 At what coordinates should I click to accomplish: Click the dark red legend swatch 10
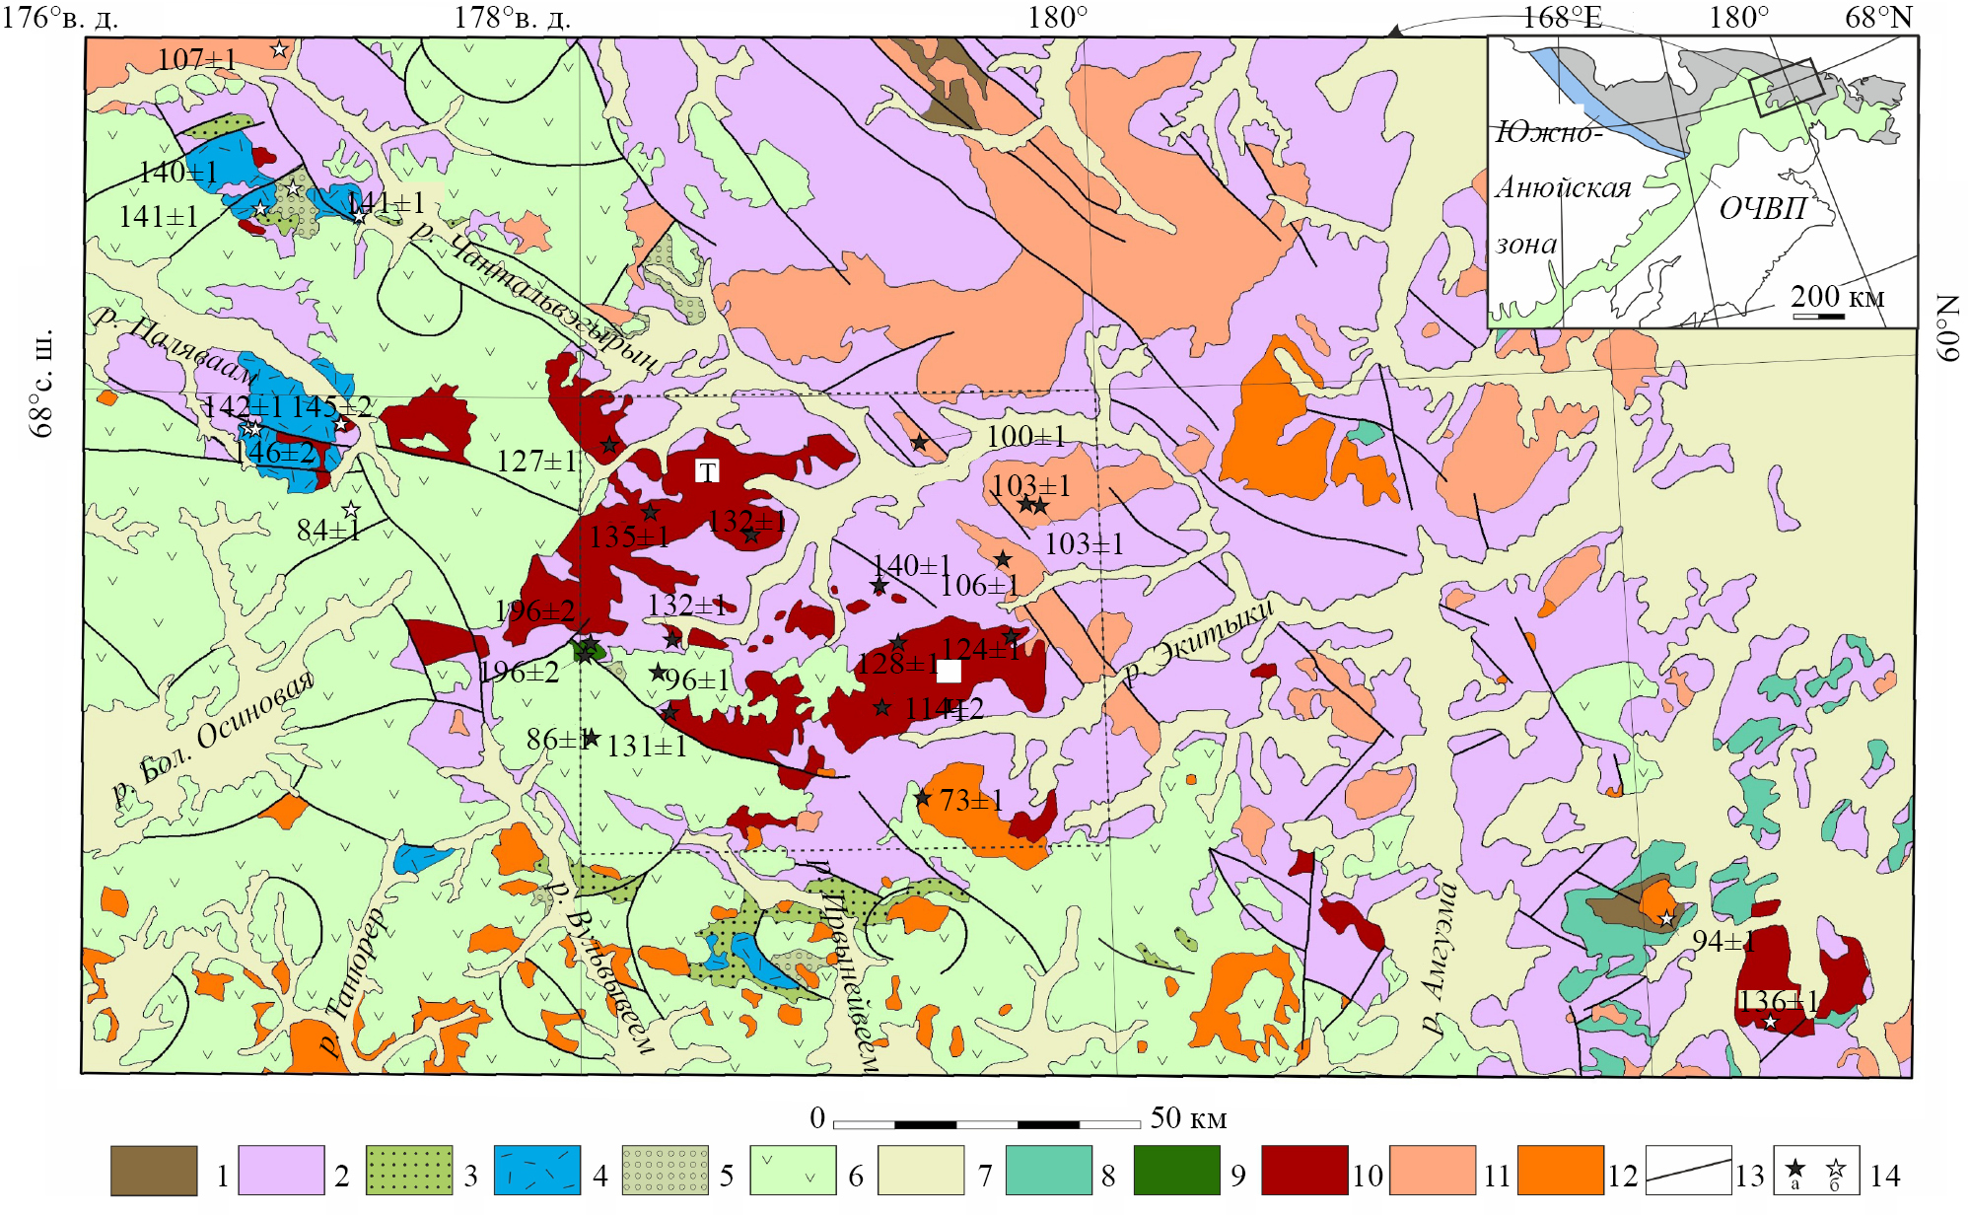pyautogui.click(x=1303, y=1171)
